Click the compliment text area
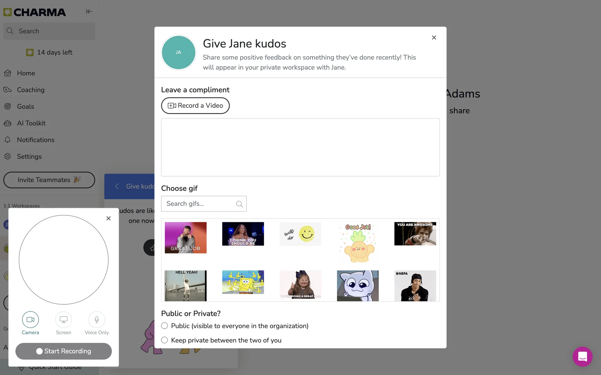This screenshot has height=375, width=601. [300, 147]
